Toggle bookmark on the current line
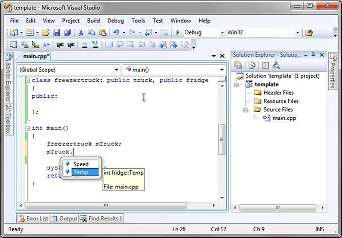This screenshot has width=342, height=238. click(x=109, y=45)
